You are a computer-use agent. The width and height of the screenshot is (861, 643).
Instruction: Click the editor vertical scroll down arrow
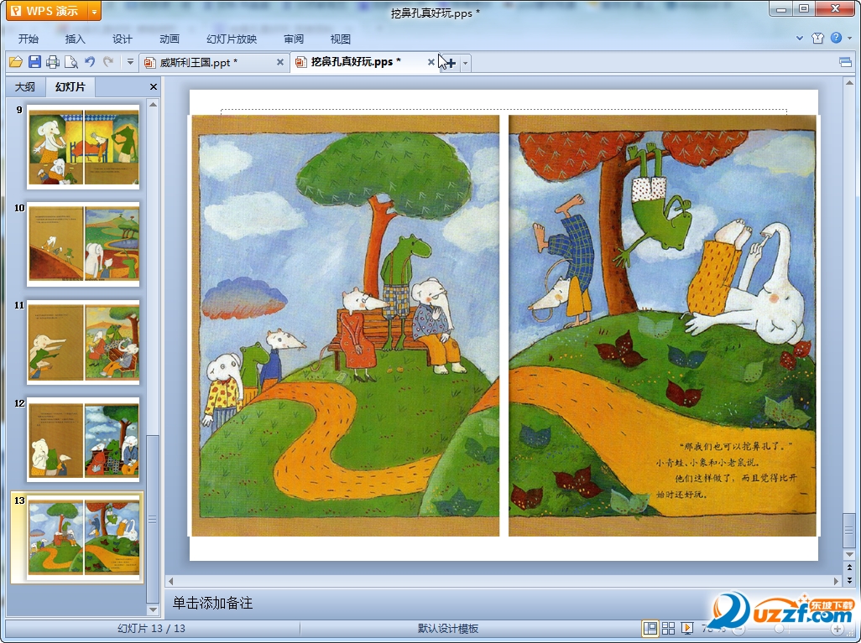click(x=849, y=556)
